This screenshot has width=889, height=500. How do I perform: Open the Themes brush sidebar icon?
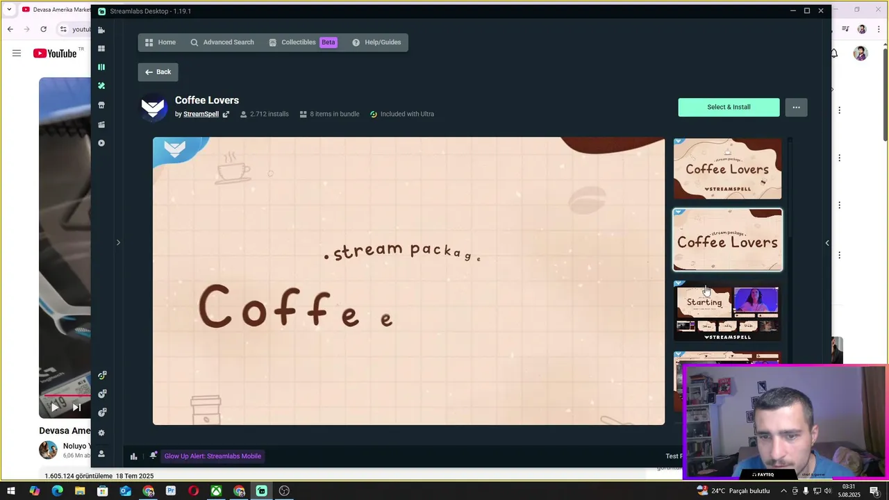coord(101,86)
